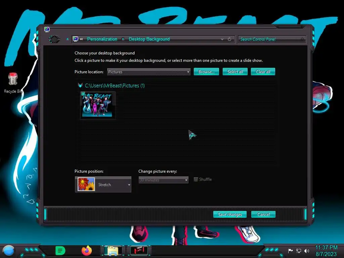
Task: Toggle the checkbox on the MrBeast thumbnail
Action: [x=83, y=94]
